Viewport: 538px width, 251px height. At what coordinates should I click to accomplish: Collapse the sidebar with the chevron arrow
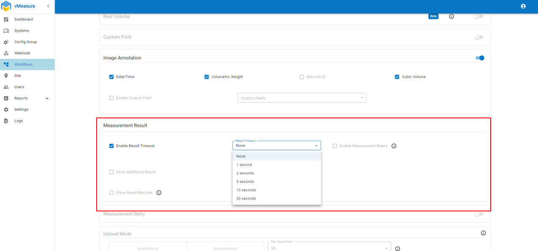pos(48,6)
